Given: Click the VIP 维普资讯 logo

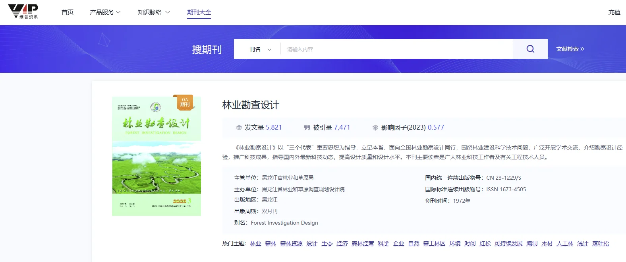Looking at the screenshot, I should click(x=23, y=12).
